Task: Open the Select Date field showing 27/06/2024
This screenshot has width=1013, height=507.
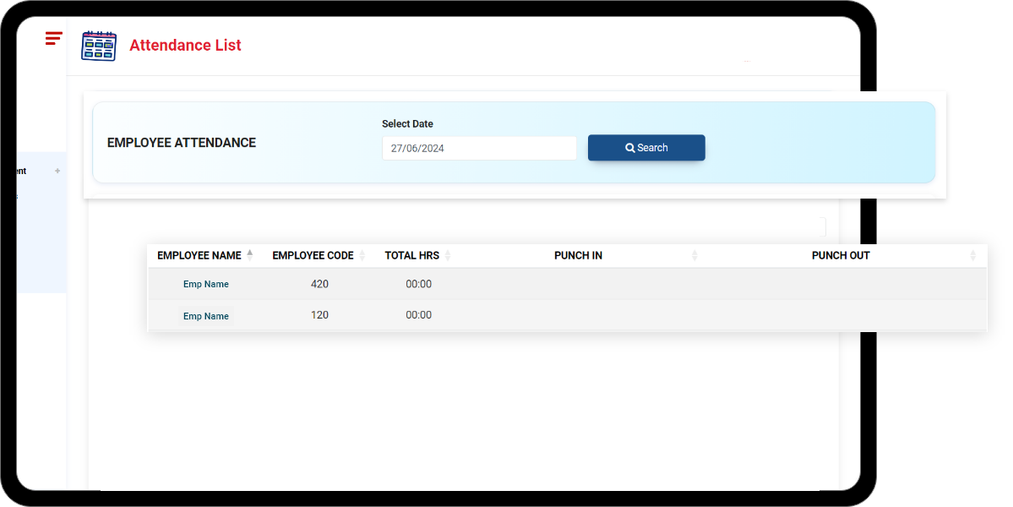Action: pos(478,148)
